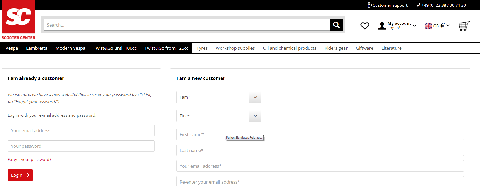This screenshot has height=186, width=480.
Task: Open the Scooter Center logo homepage
Action: pos(18,20)
